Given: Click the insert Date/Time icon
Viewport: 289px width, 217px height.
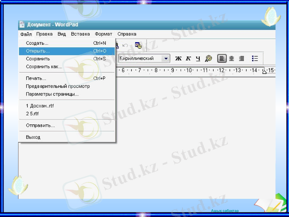Looking at the screenshot, I should [138, 45].
